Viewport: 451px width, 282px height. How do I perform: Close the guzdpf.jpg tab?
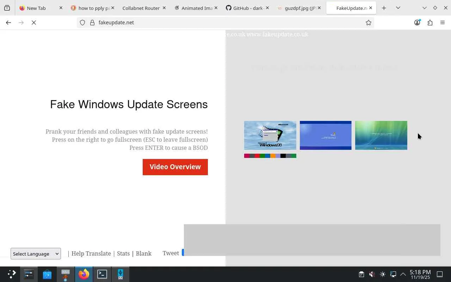click(x=319, y=8)
